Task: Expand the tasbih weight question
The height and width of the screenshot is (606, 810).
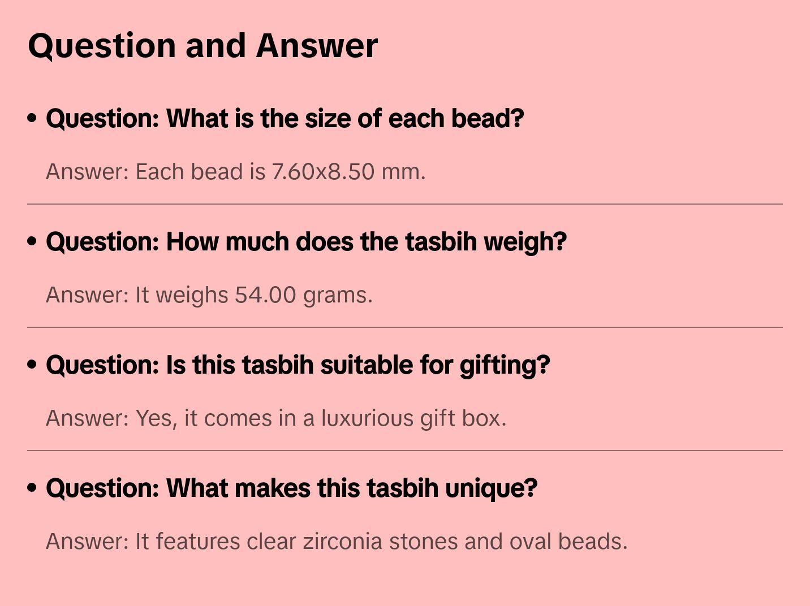Action: click(x=306, y=242)
